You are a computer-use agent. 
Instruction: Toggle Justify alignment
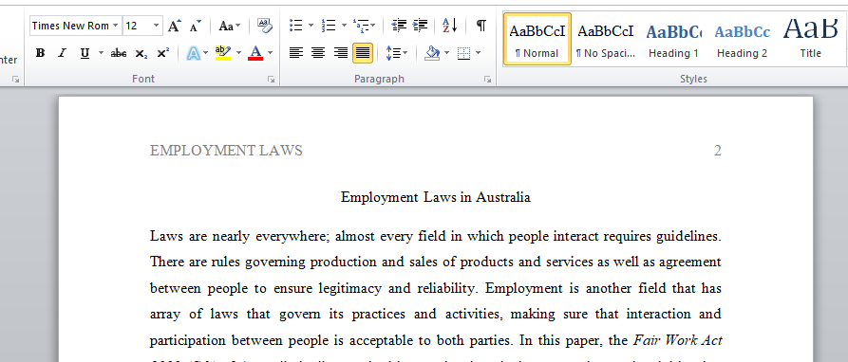click(363, 53)
